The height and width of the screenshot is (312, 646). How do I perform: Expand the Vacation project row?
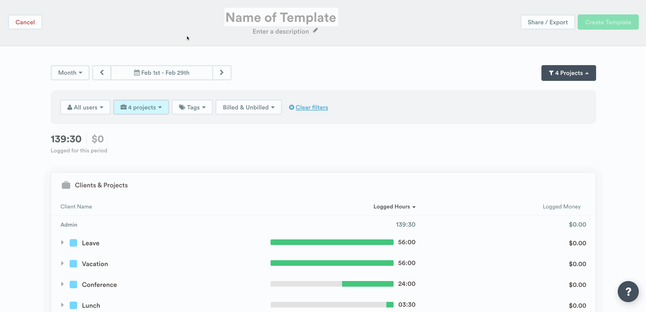(62, 263)
